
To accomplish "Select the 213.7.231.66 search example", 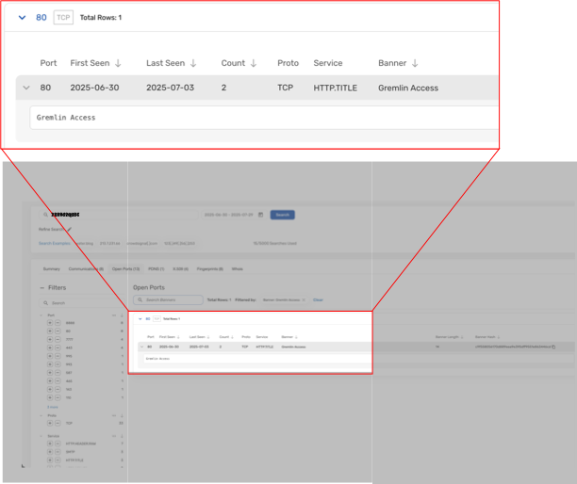I will tap(109, 243).
